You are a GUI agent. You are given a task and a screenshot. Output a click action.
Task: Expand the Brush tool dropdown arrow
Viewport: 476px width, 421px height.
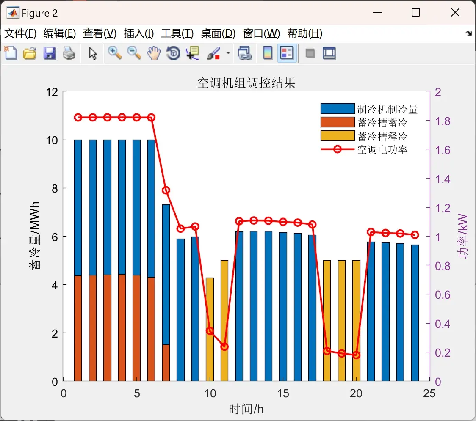[x=228, y=53]
